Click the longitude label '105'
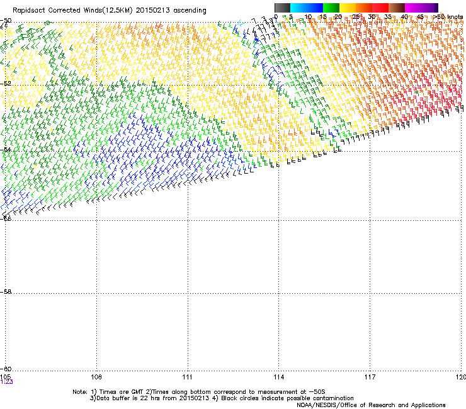Viewport: 466px width, 409px height. 5,377
